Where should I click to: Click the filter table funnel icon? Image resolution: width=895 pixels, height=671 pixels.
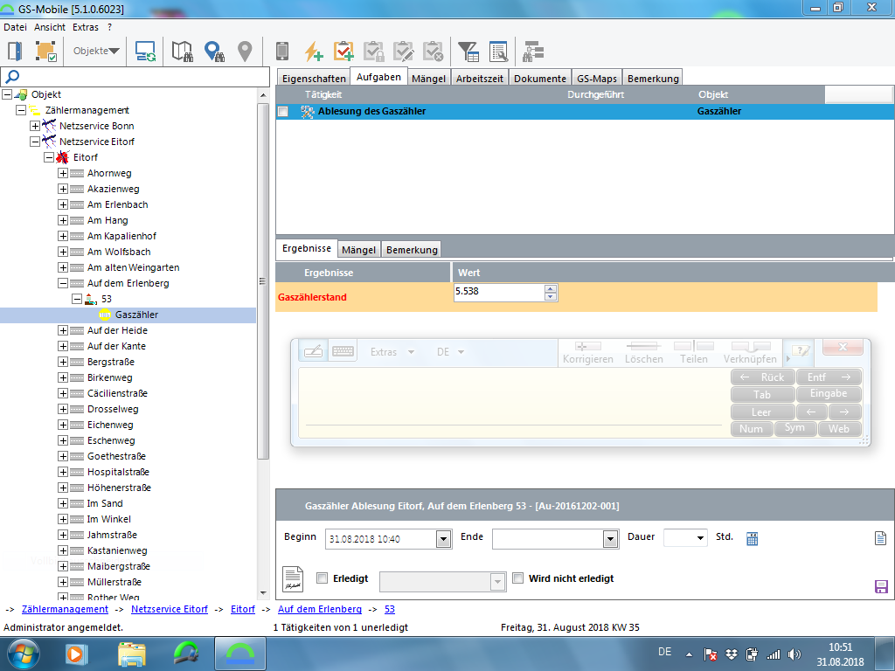click(468, 52)
